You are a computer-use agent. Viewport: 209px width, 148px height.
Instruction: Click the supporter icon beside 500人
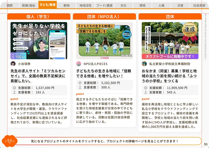(80, 87)
